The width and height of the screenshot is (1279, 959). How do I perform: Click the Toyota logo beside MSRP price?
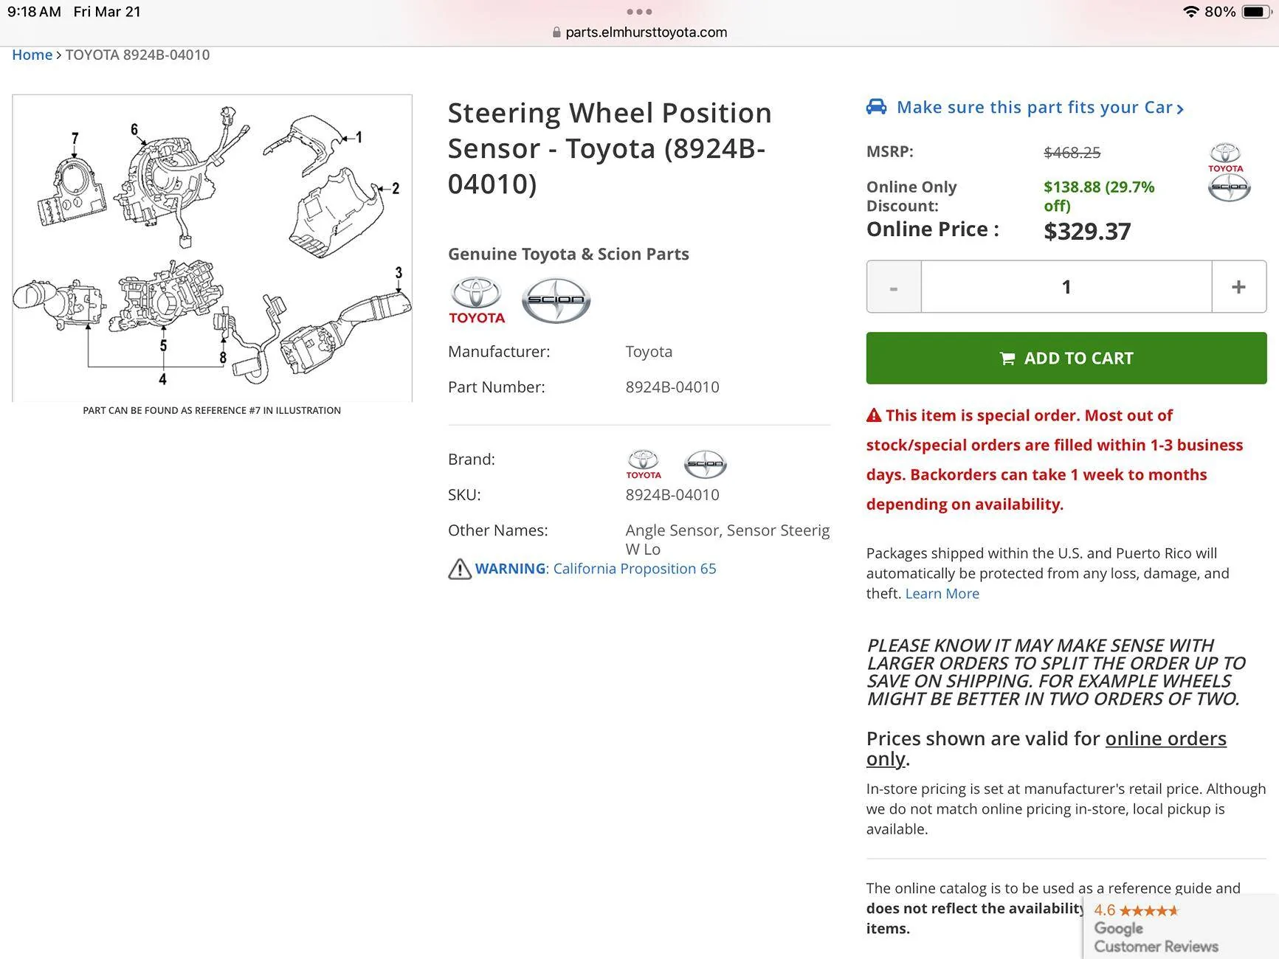pos(1225,157)
